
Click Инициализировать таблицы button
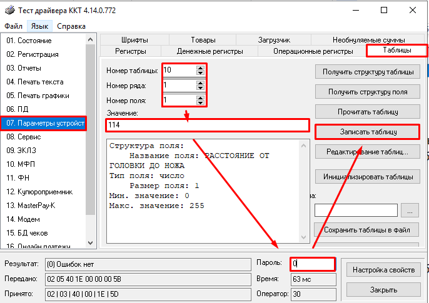[x=368, y=177]
